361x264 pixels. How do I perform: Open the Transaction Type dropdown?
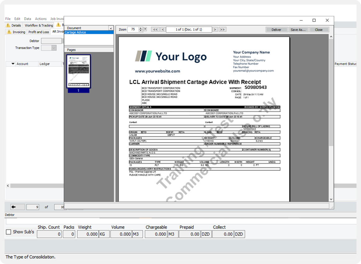(54, 48)
